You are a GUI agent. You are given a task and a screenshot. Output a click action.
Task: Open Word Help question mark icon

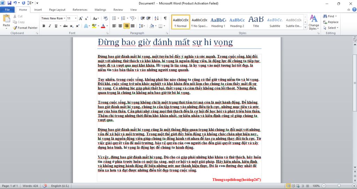pos(354,9)
